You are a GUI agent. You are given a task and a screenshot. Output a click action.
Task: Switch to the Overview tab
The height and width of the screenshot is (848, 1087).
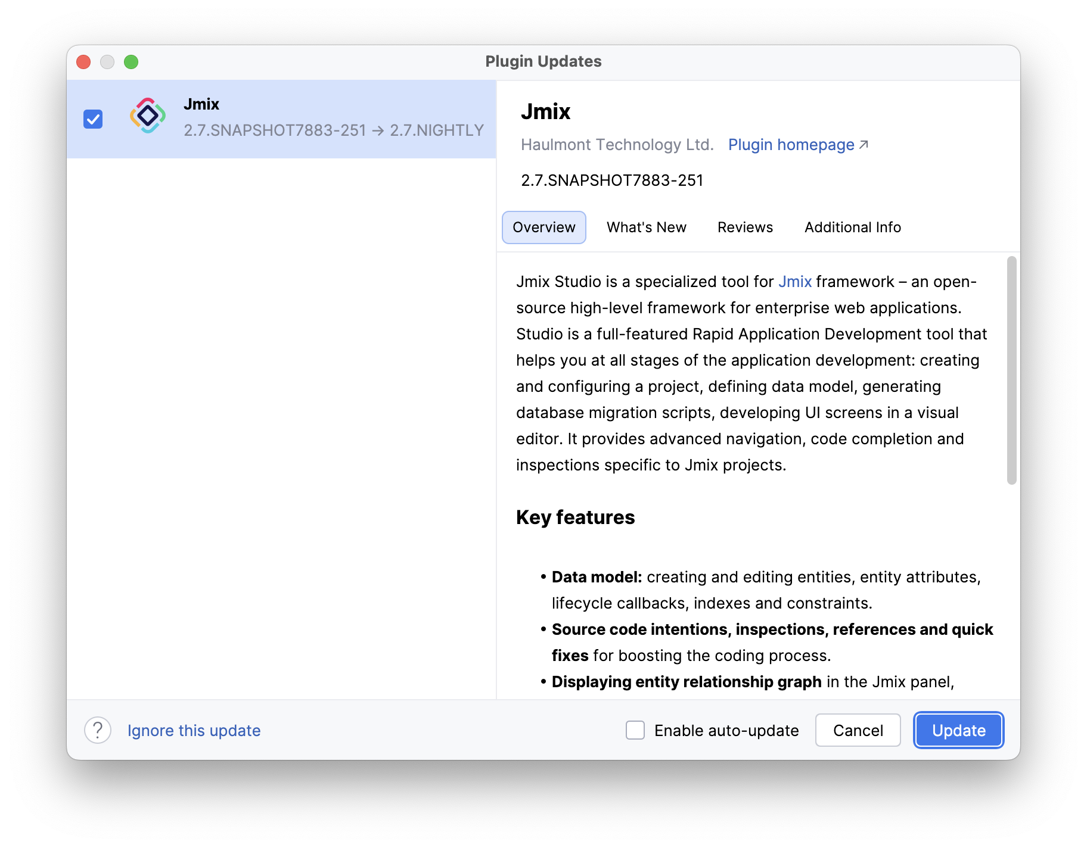coord(543,227)
